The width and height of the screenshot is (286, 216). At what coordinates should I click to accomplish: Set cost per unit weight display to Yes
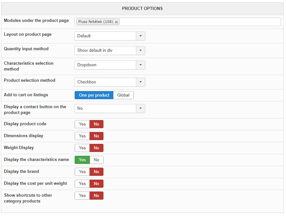82,184
